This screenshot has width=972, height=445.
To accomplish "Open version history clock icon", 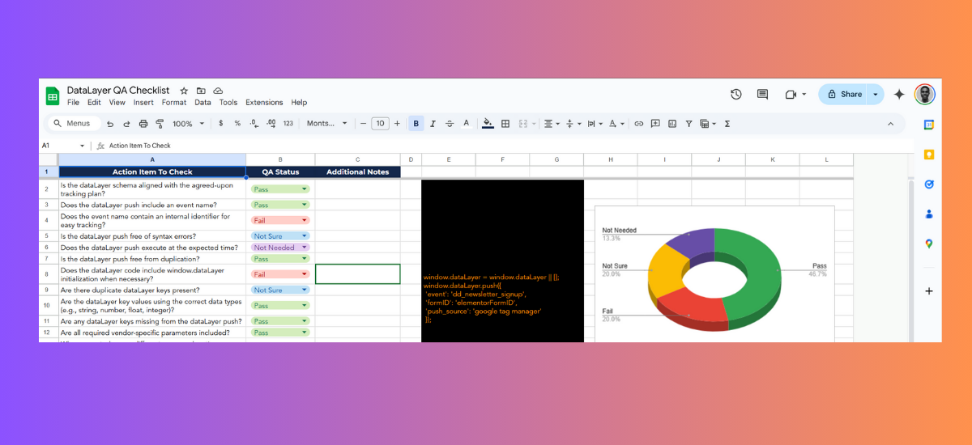I will [x=736, y=95].
